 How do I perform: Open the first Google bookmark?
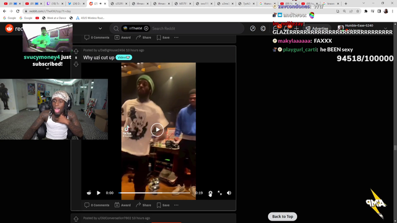pos(9,18)
